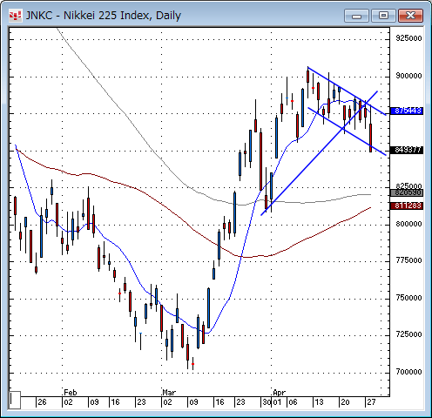Click the dark red 811283 moving average label
Image resolution: width=432 pixels, height=418 pixels.
(x=408, y=206)
